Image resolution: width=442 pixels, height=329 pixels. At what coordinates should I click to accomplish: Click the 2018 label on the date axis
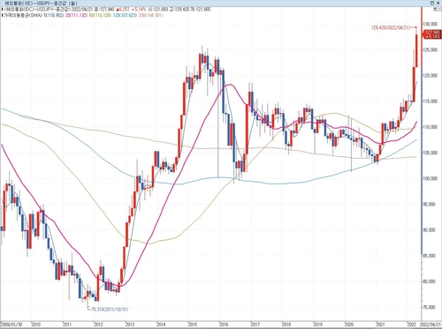pos(286,325)
